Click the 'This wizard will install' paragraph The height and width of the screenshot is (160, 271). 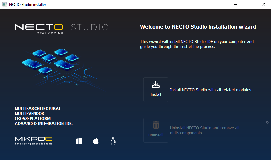coord(197,44)
